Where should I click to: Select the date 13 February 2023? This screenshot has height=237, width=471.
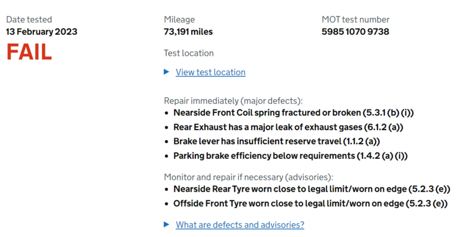[41, 32]
